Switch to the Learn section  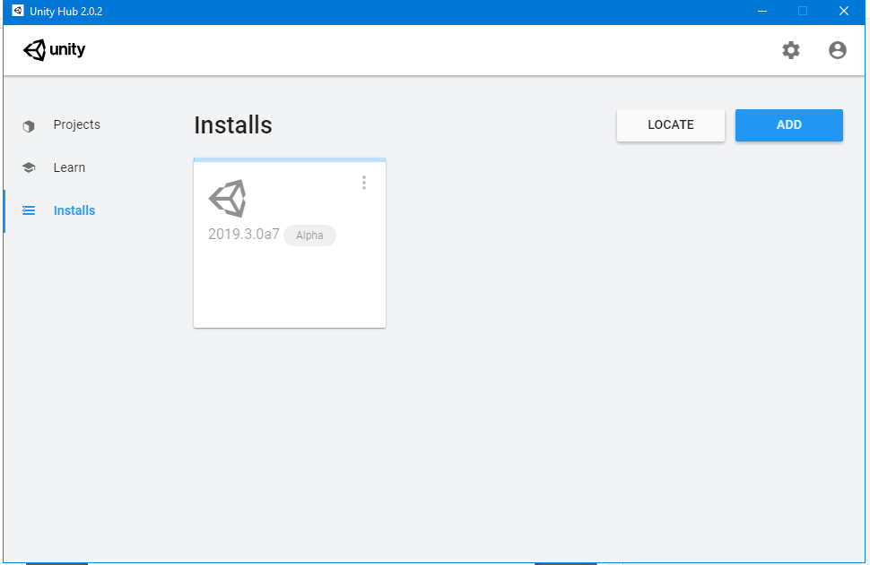click(69, 167)
